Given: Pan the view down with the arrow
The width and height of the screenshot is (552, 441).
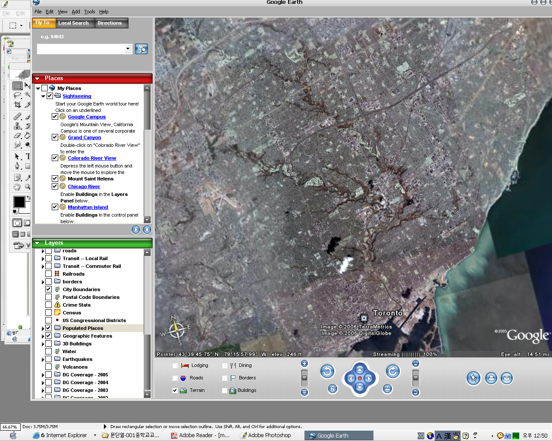Looking at the screenshot, I should [x=360, y=388].
